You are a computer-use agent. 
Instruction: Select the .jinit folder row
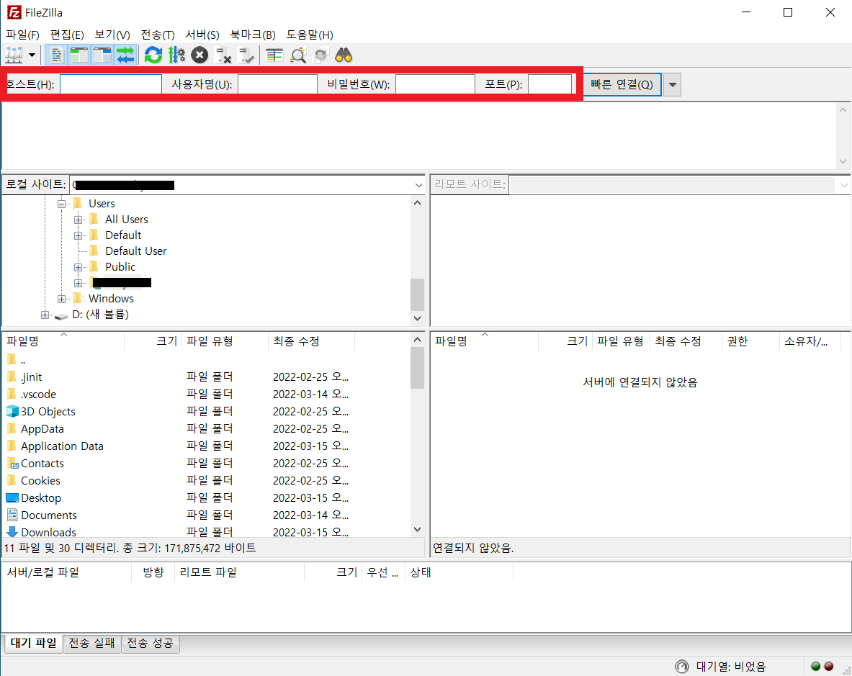[207, 377]
